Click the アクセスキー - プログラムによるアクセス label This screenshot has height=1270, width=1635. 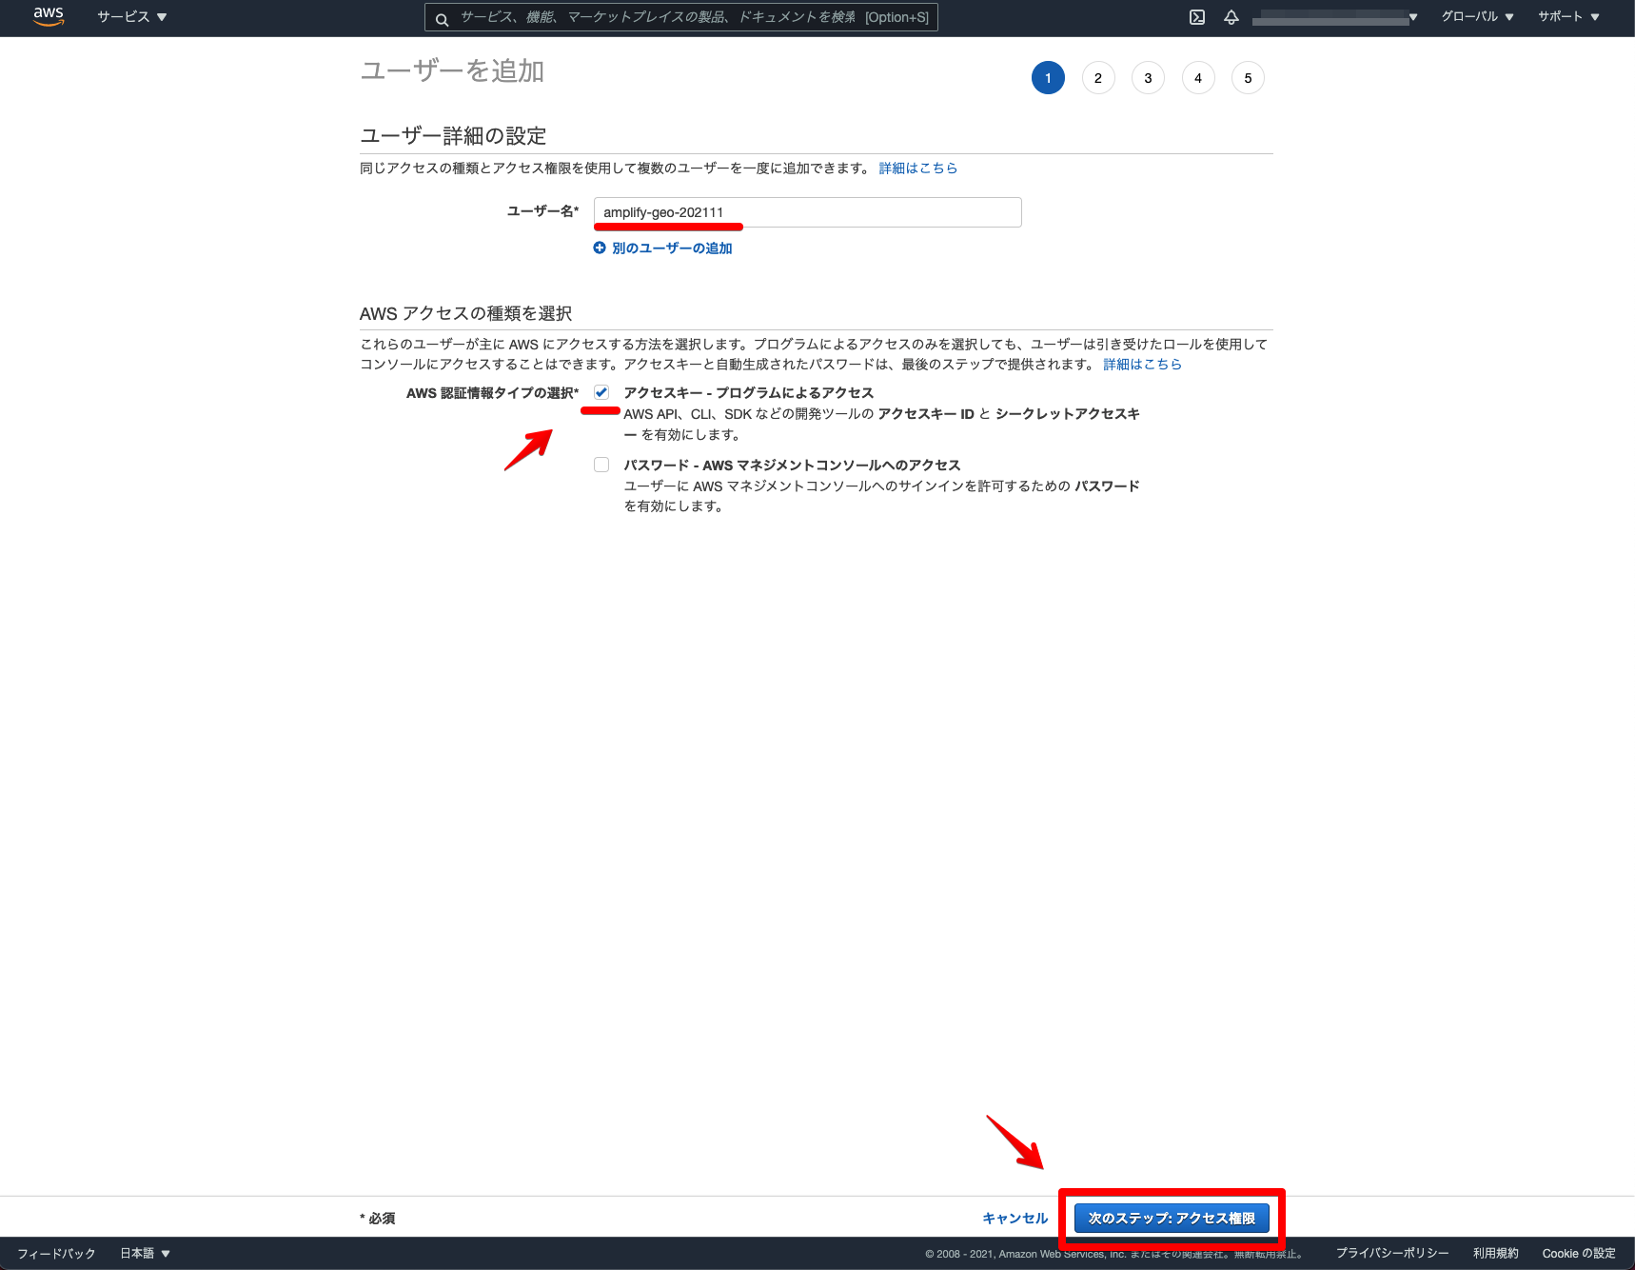pos(748,393)
